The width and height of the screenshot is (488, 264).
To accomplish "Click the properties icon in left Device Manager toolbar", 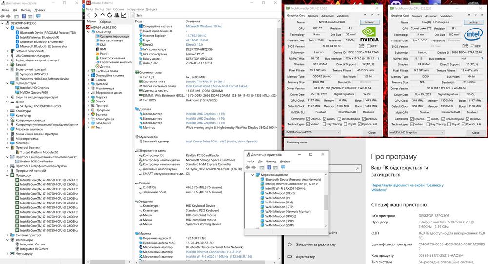I will click(x=17, y=16).
